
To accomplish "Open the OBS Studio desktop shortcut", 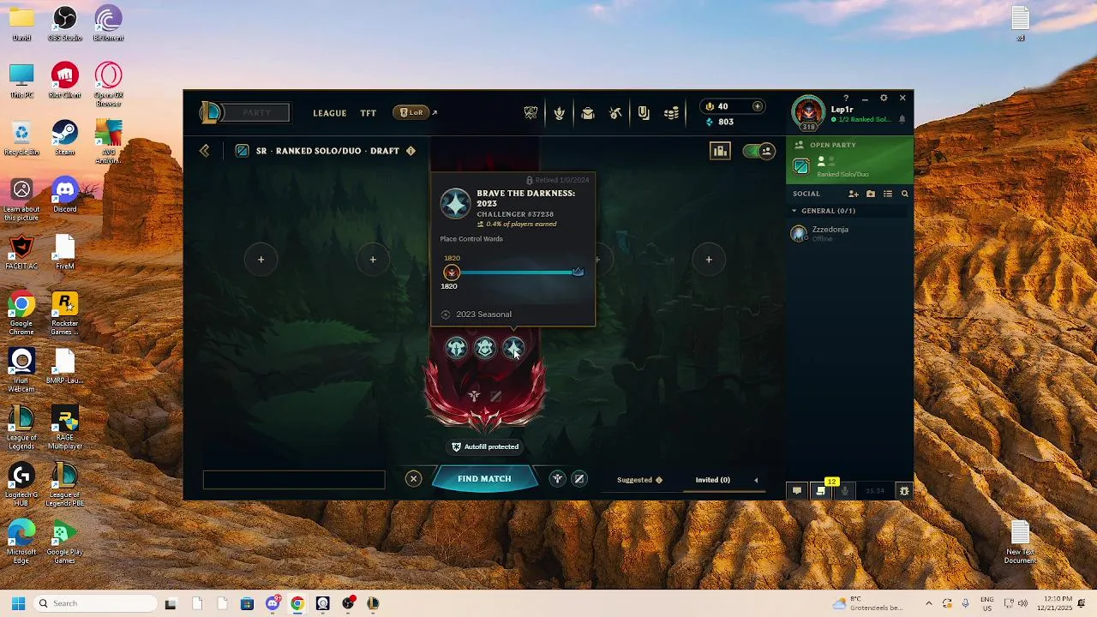I will click(x=65, y=24).
